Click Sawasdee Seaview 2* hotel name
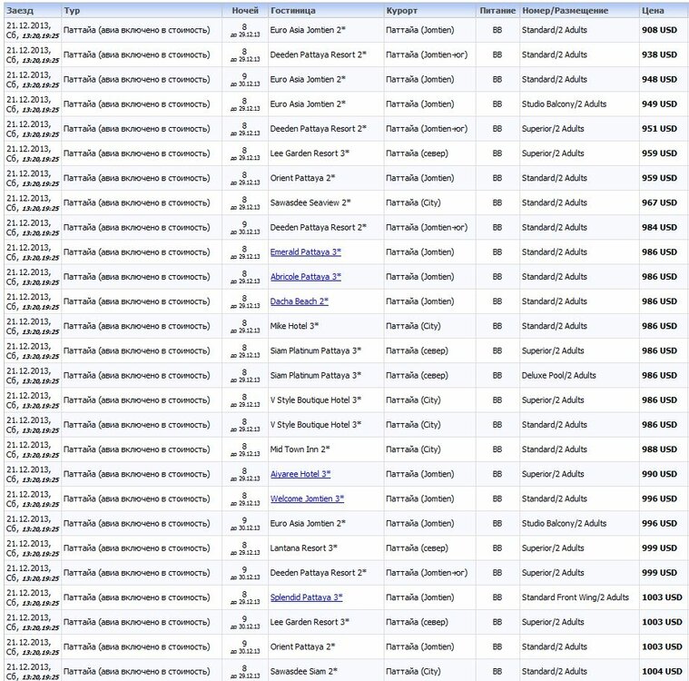Viewport: 689px width, 681px height. [x=310, y=202]
